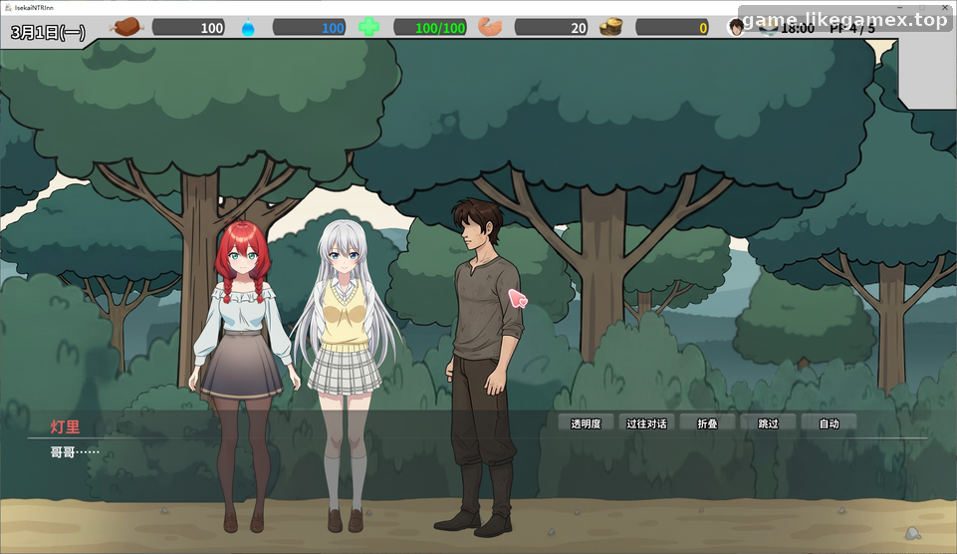
Task: Click the date label 3月1日(一)
Action: coord(48,32)
